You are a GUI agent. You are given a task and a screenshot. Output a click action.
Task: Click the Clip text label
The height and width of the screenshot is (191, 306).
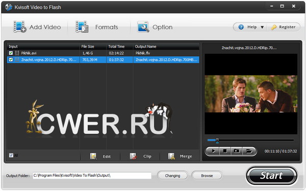click(x=147, y=156)
